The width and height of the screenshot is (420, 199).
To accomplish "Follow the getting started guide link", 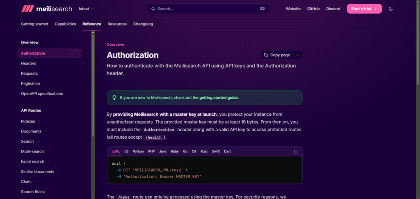I will (219, 98).
